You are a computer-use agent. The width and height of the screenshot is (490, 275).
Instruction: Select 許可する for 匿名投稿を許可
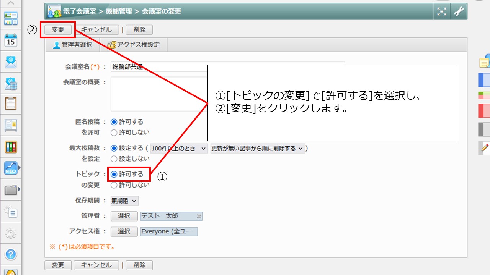pyautogui.click(x=113, y=122)
